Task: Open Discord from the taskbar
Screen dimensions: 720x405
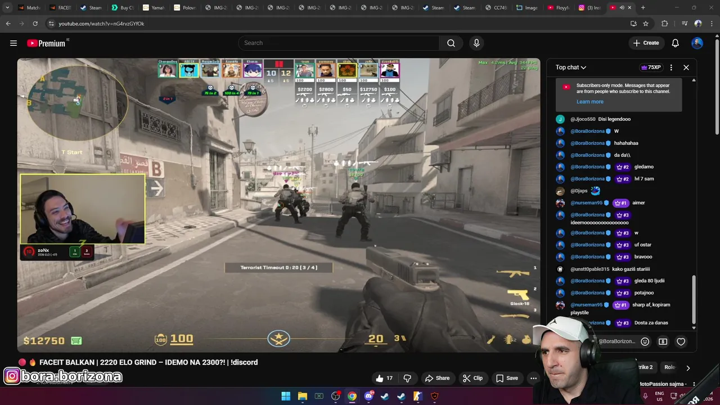Action: click(x=368, y=396)
